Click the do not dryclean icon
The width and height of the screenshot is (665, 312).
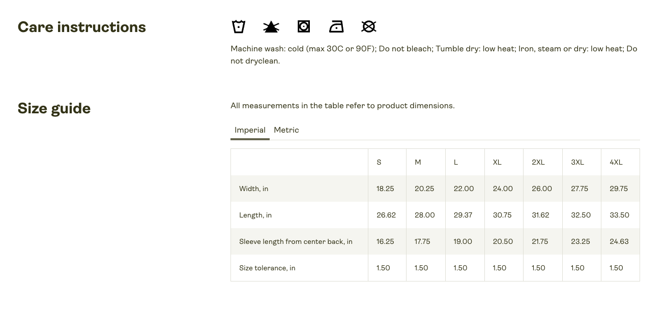[x=369, y=26]
